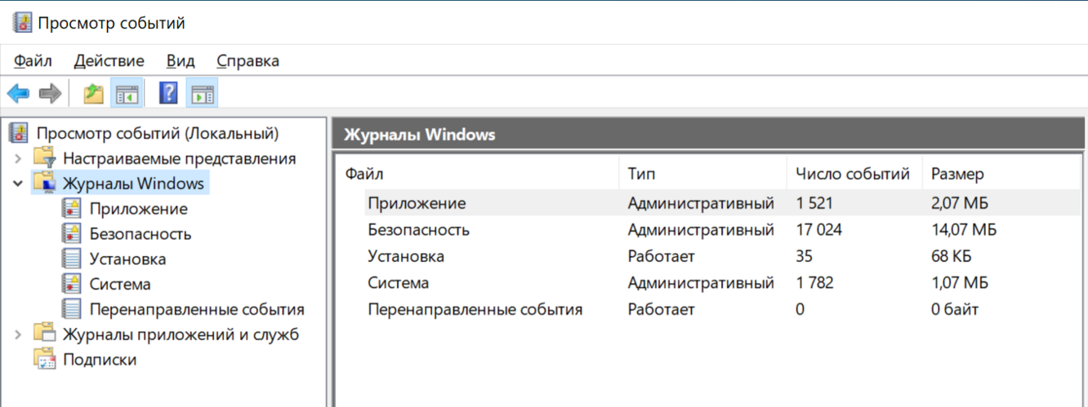This screenshot has width=1088, height=407.
Task: Select Перенаправленные события row in list
Action: (475, 309)
